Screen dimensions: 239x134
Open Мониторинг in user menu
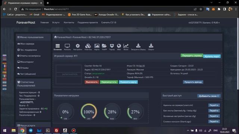tap(25, 62)
